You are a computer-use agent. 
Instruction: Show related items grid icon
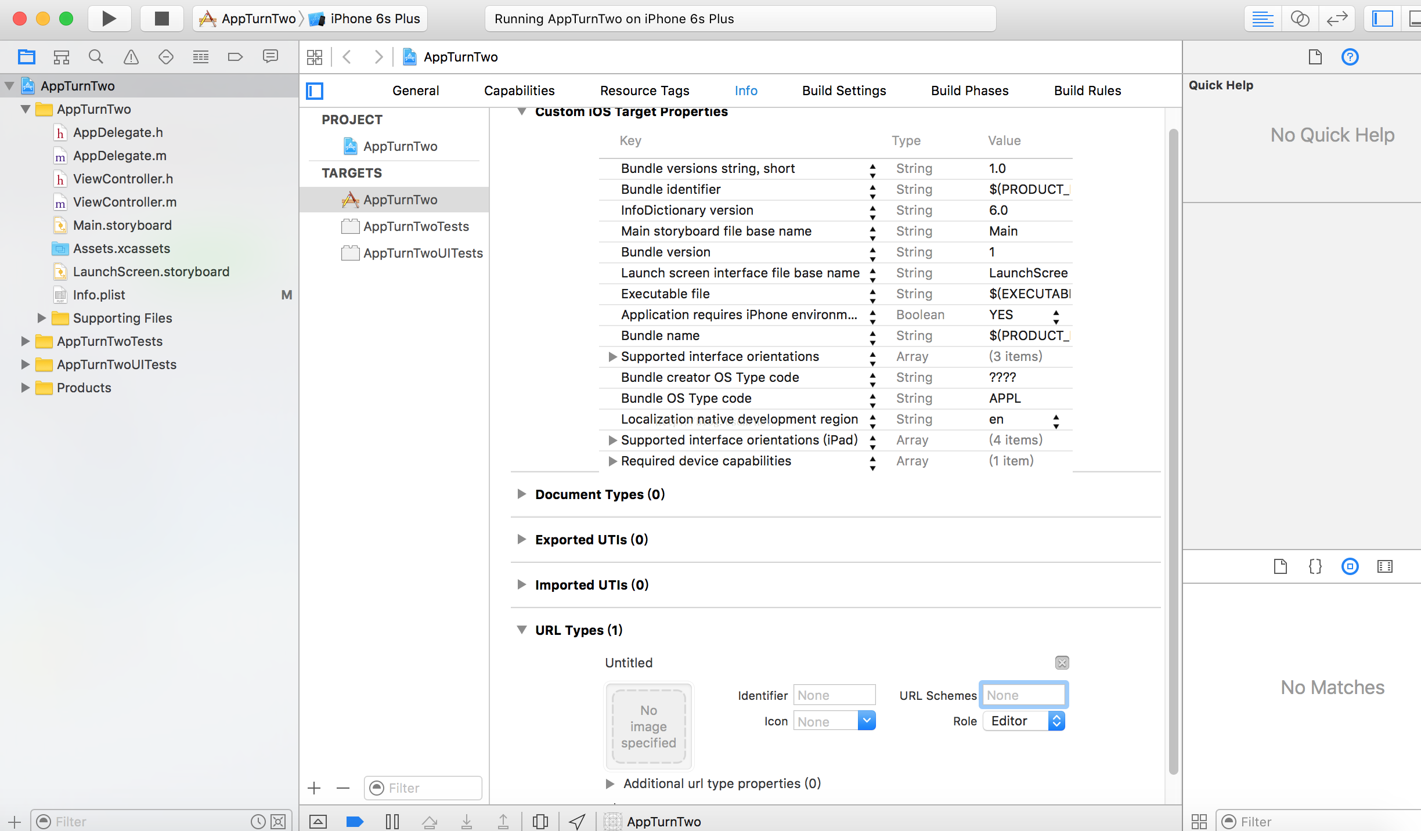(x=315, y=57)
